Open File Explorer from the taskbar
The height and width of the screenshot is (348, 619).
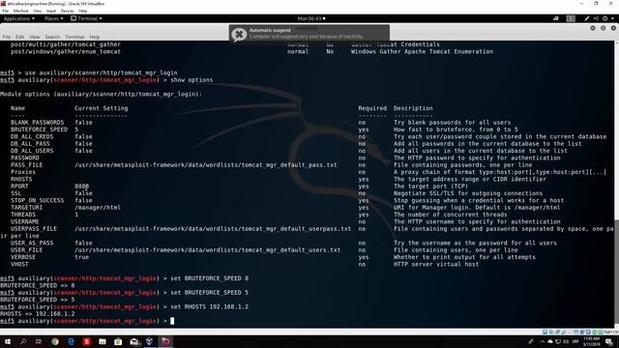[x=103, y=341]
